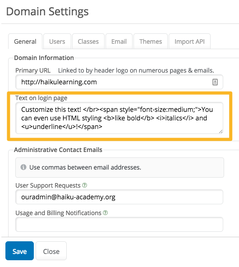
Task: Click the 'Linked to by header logo' description
Action: pyautogui.click(x=136, y=70)
